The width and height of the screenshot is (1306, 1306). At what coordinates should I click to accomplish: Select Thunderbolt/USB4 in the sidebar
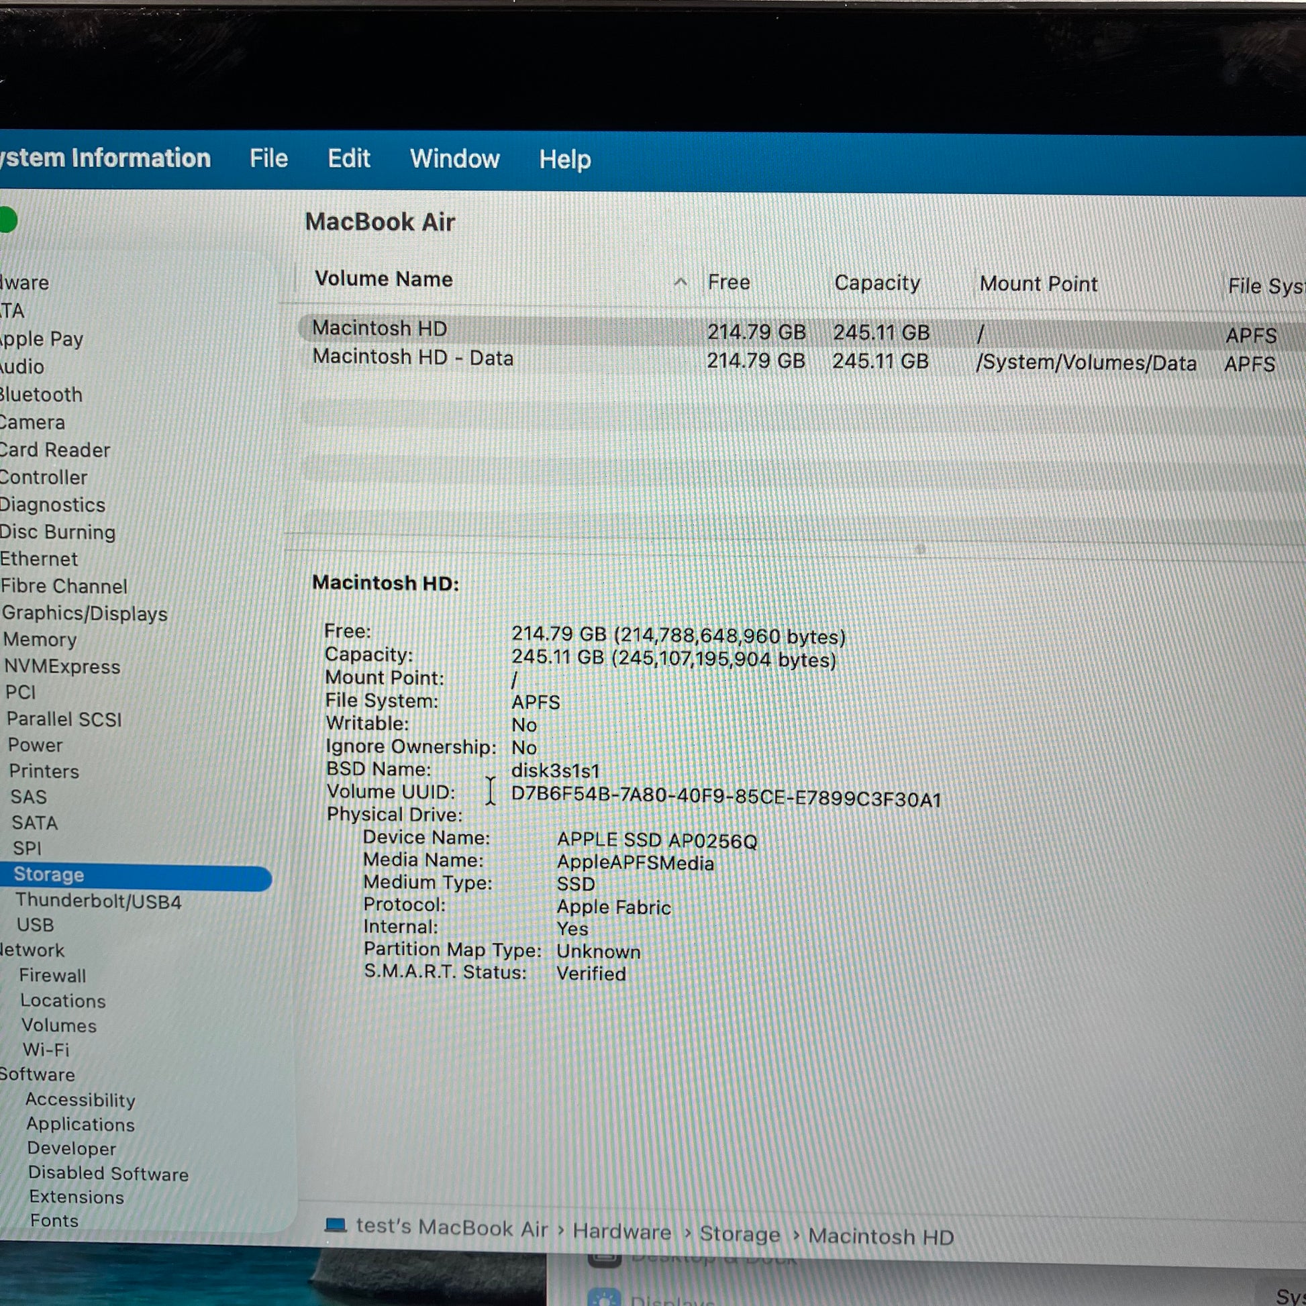coord(98,901)
